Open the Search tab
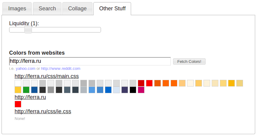Viewport: 257px width, 136px height. point(47,8)
